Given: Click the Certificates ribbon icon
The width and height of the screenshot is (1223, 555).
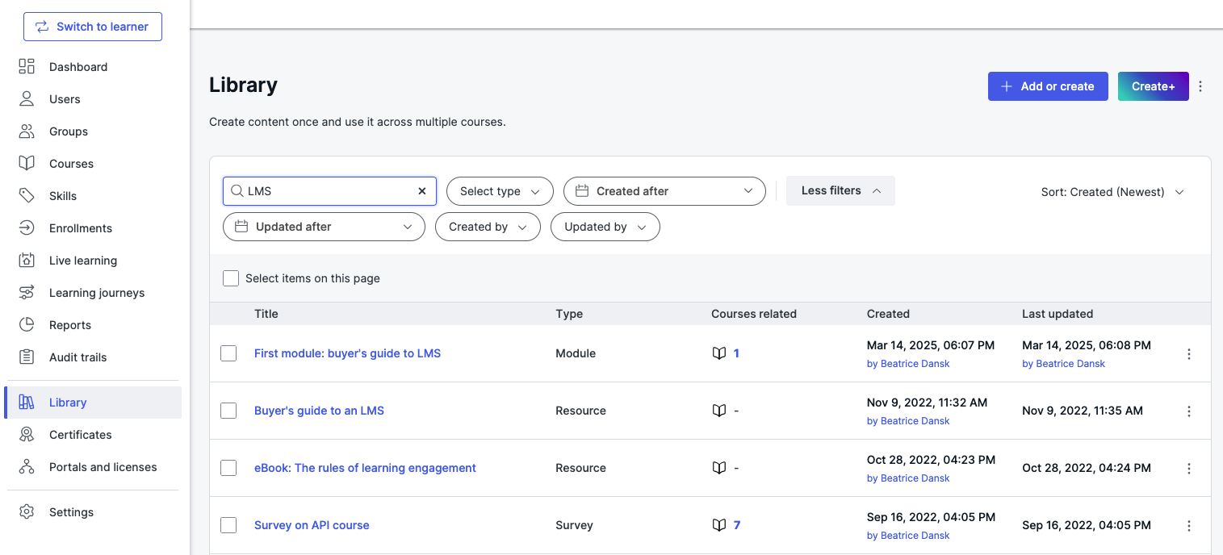Looking at the screenshot, I should [x=27, y=434].
